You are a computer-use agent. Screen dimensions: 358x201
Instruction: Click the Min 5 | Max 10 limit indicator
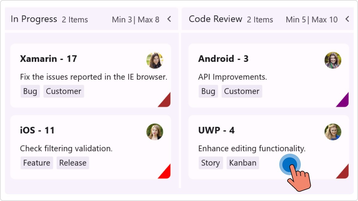click(x=311, y=19)
